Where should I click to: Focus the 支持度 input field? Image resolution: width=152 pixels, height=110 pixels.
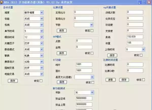(x=135, y=31)
